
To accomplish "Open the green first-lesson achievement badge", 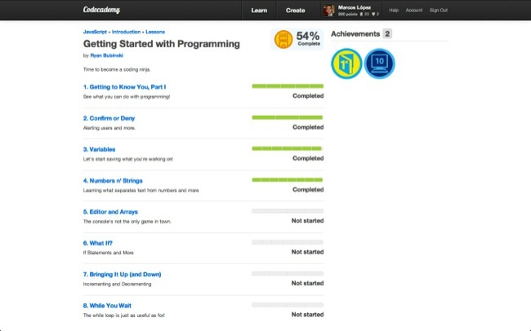I will click(x=346, y=64).
